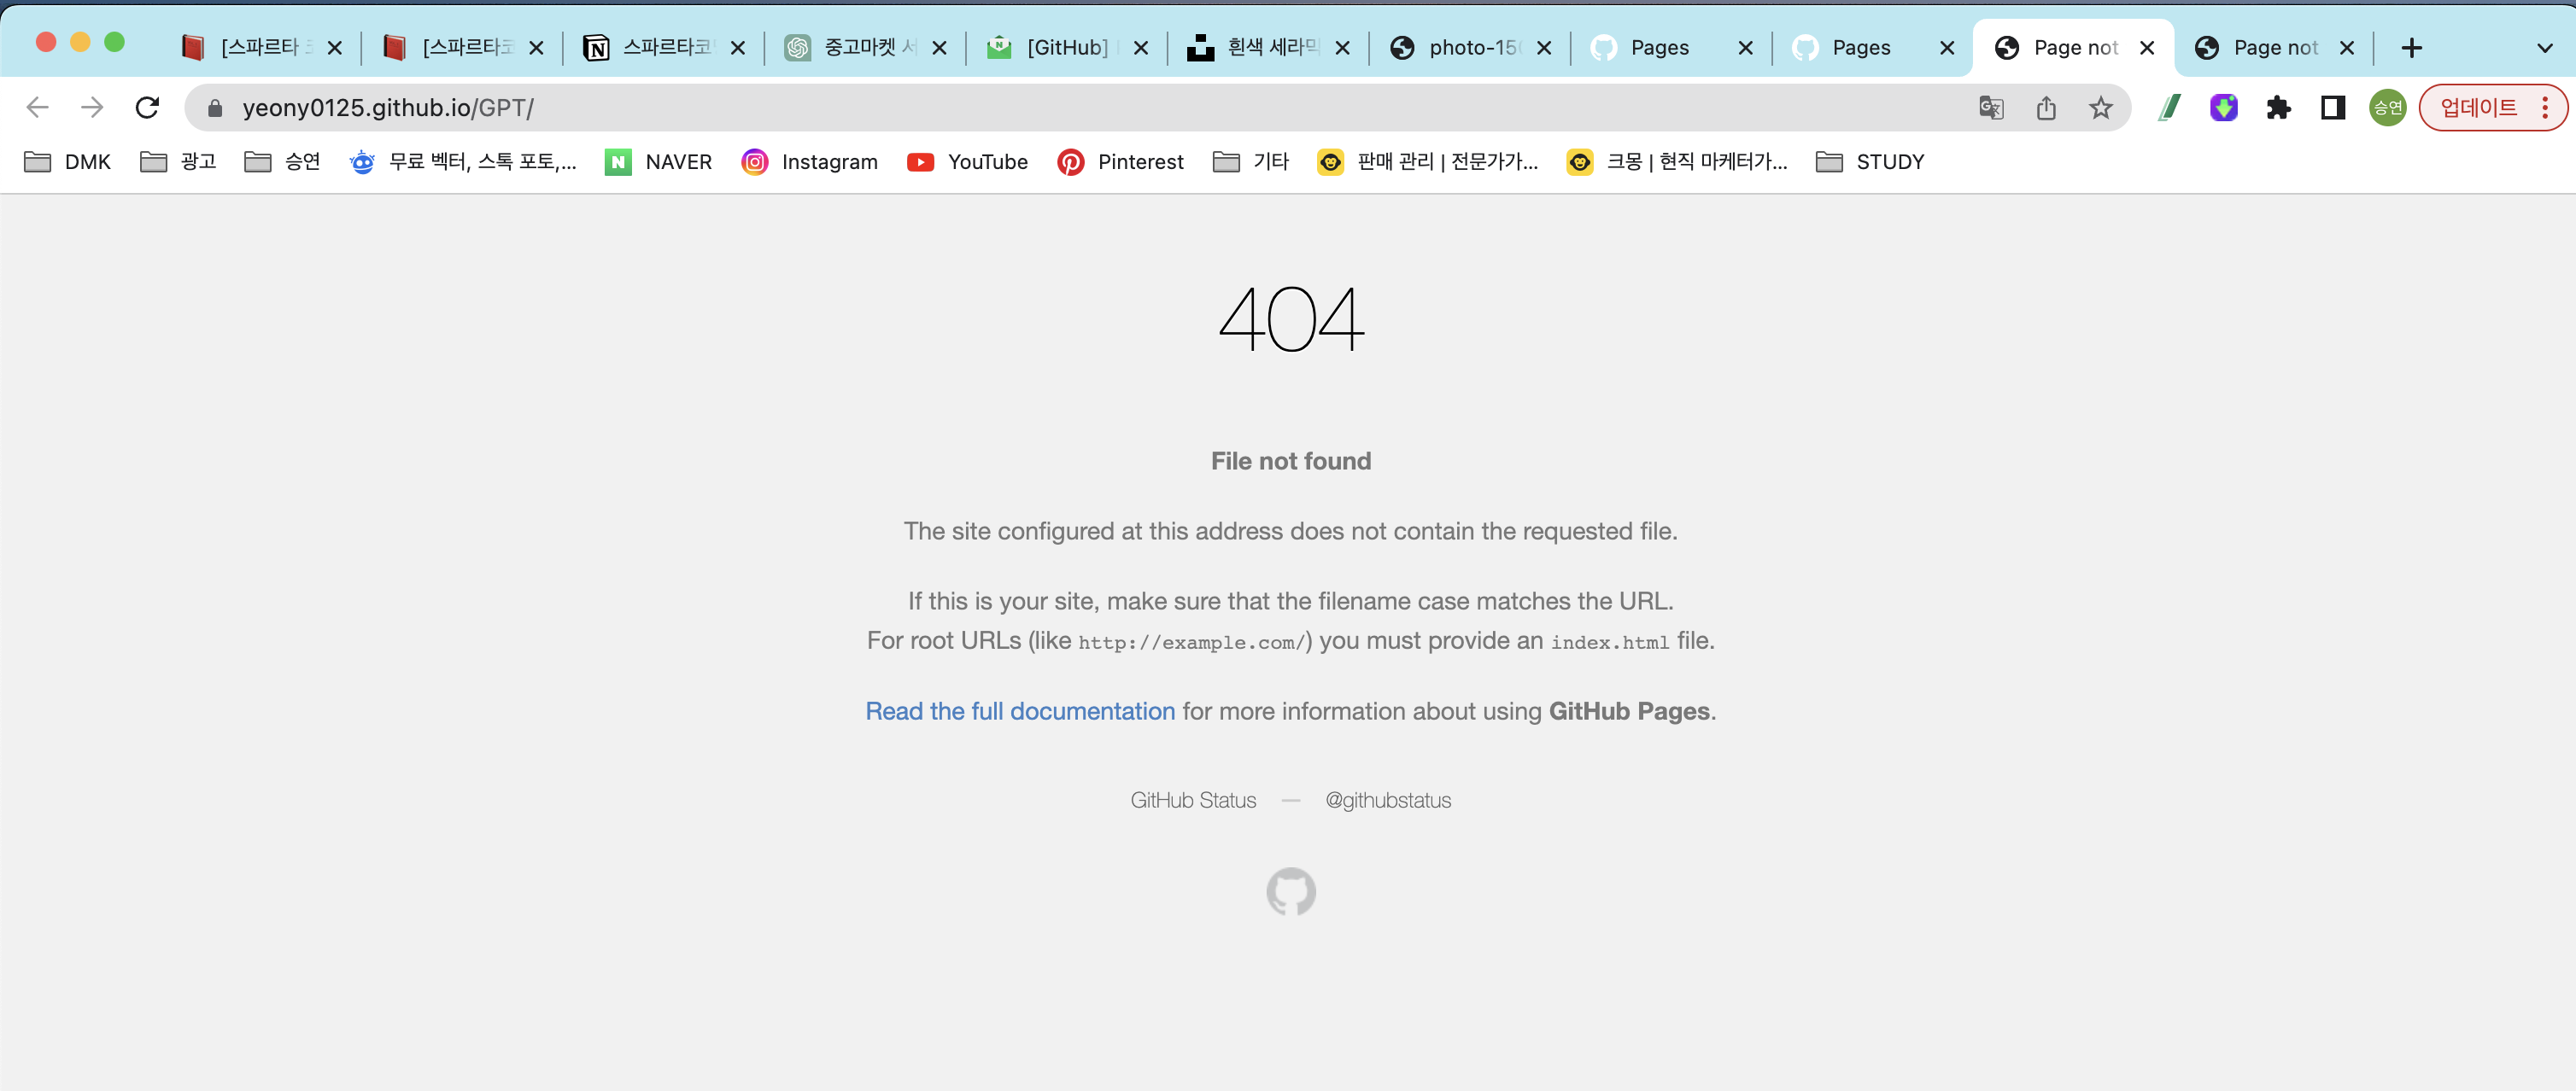
Task: Open the NAVER bookmark
Action: (659, 162)
